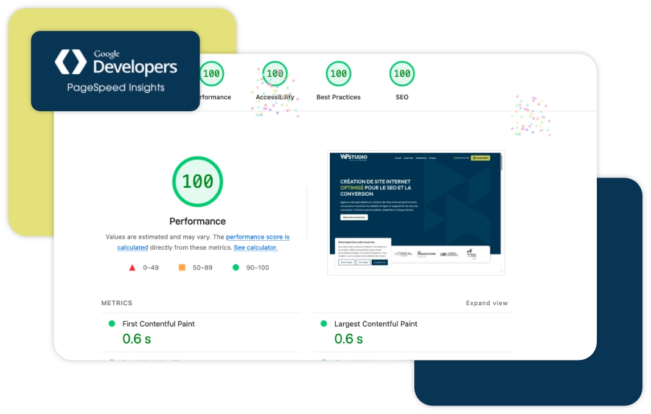651x414 pixels.
Task: Expand the metrics view with Expand view
Action: [x=487, y=303]
